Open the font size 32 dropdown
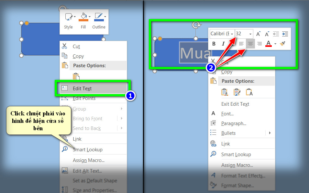 pos(244,34)
